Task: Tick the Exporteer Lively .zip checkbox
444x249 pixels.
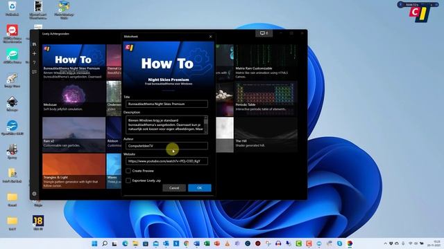Action: tap(128, 181)
